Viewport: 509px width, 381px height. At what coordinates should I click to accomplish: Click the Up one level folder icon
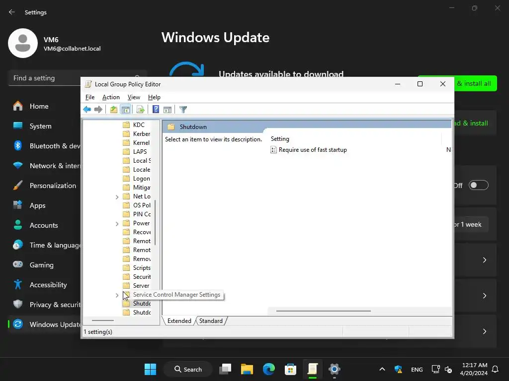coord(114,110)
